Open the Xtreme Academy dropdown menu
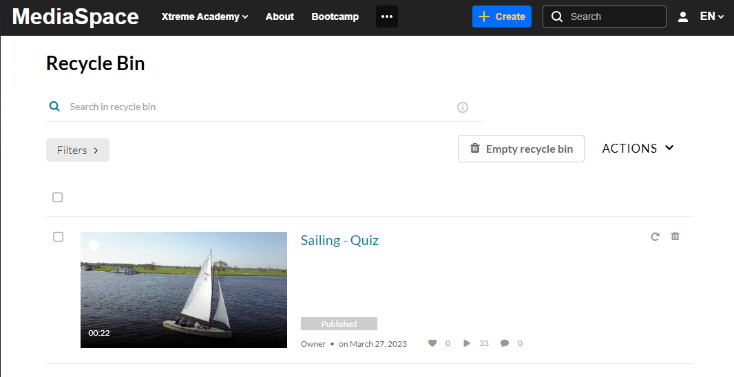 click(205, 17)
